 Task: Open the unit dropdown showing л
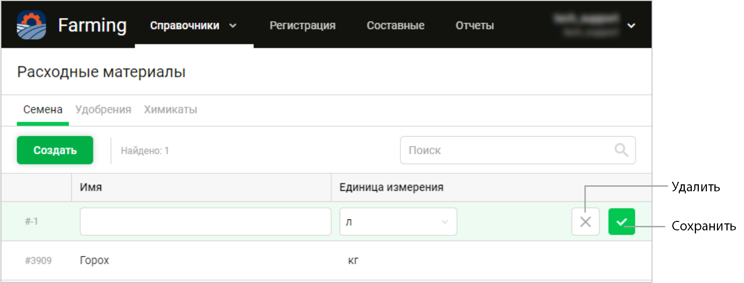pyautogui.click(x=398, y=221)
